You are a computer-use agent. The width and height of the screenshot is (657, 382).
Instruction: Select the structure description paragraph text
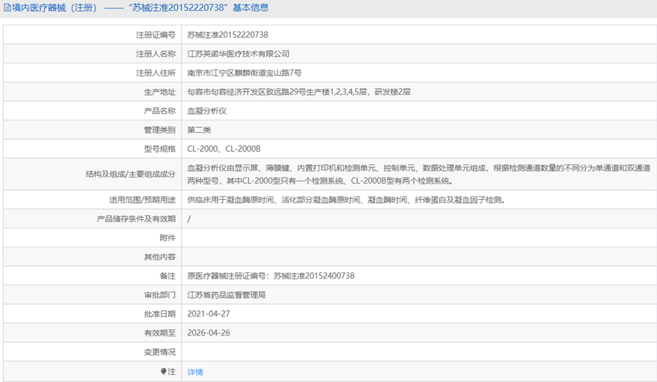(x=419, y=174)
